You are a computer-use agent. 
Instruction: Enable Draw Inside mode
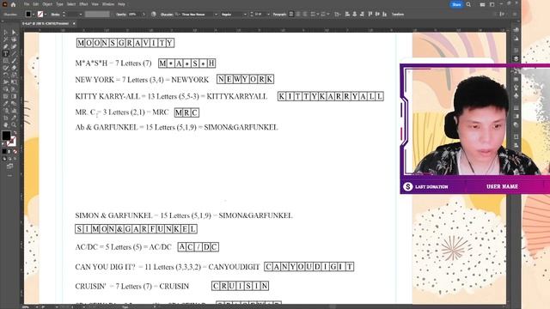15,159
